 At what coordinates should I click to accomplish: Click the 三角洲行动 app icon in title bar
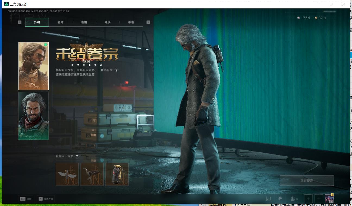click(7, 4)
